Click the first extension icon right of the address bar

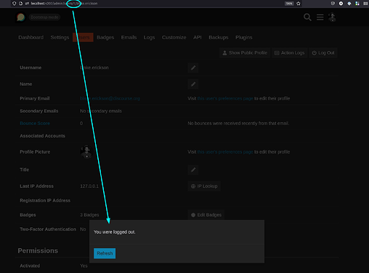pyautogui.click(x=333, y=4)
